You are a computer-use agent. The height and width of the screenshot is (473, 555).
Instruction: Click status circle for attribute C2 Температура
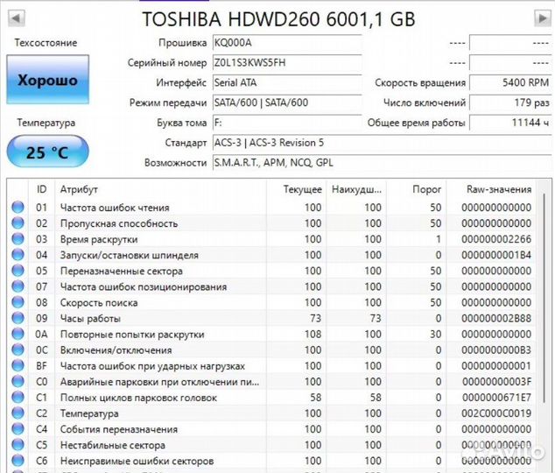pyautogui.click(x=18, y=413)
